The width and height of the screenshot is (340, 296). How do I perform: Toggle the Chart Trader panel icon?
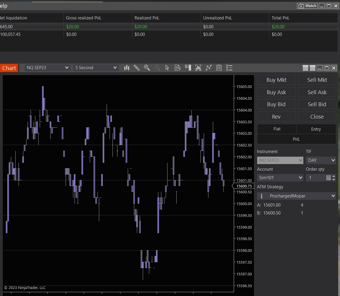pos(188,68)
